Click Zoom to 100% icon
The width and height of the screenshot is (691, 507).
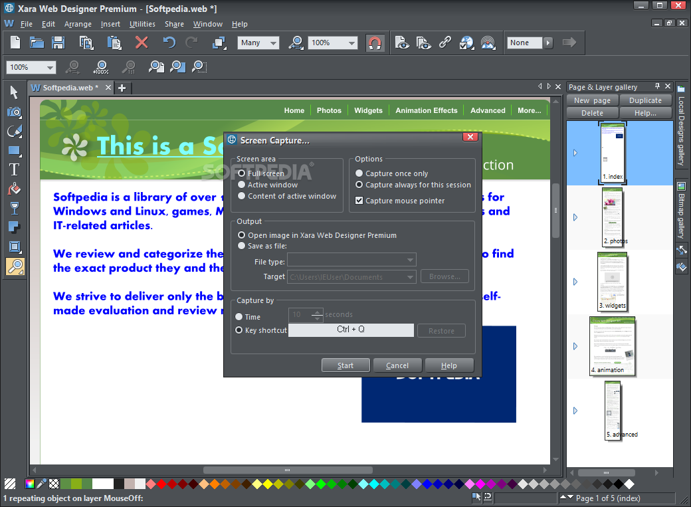point(102,67)
